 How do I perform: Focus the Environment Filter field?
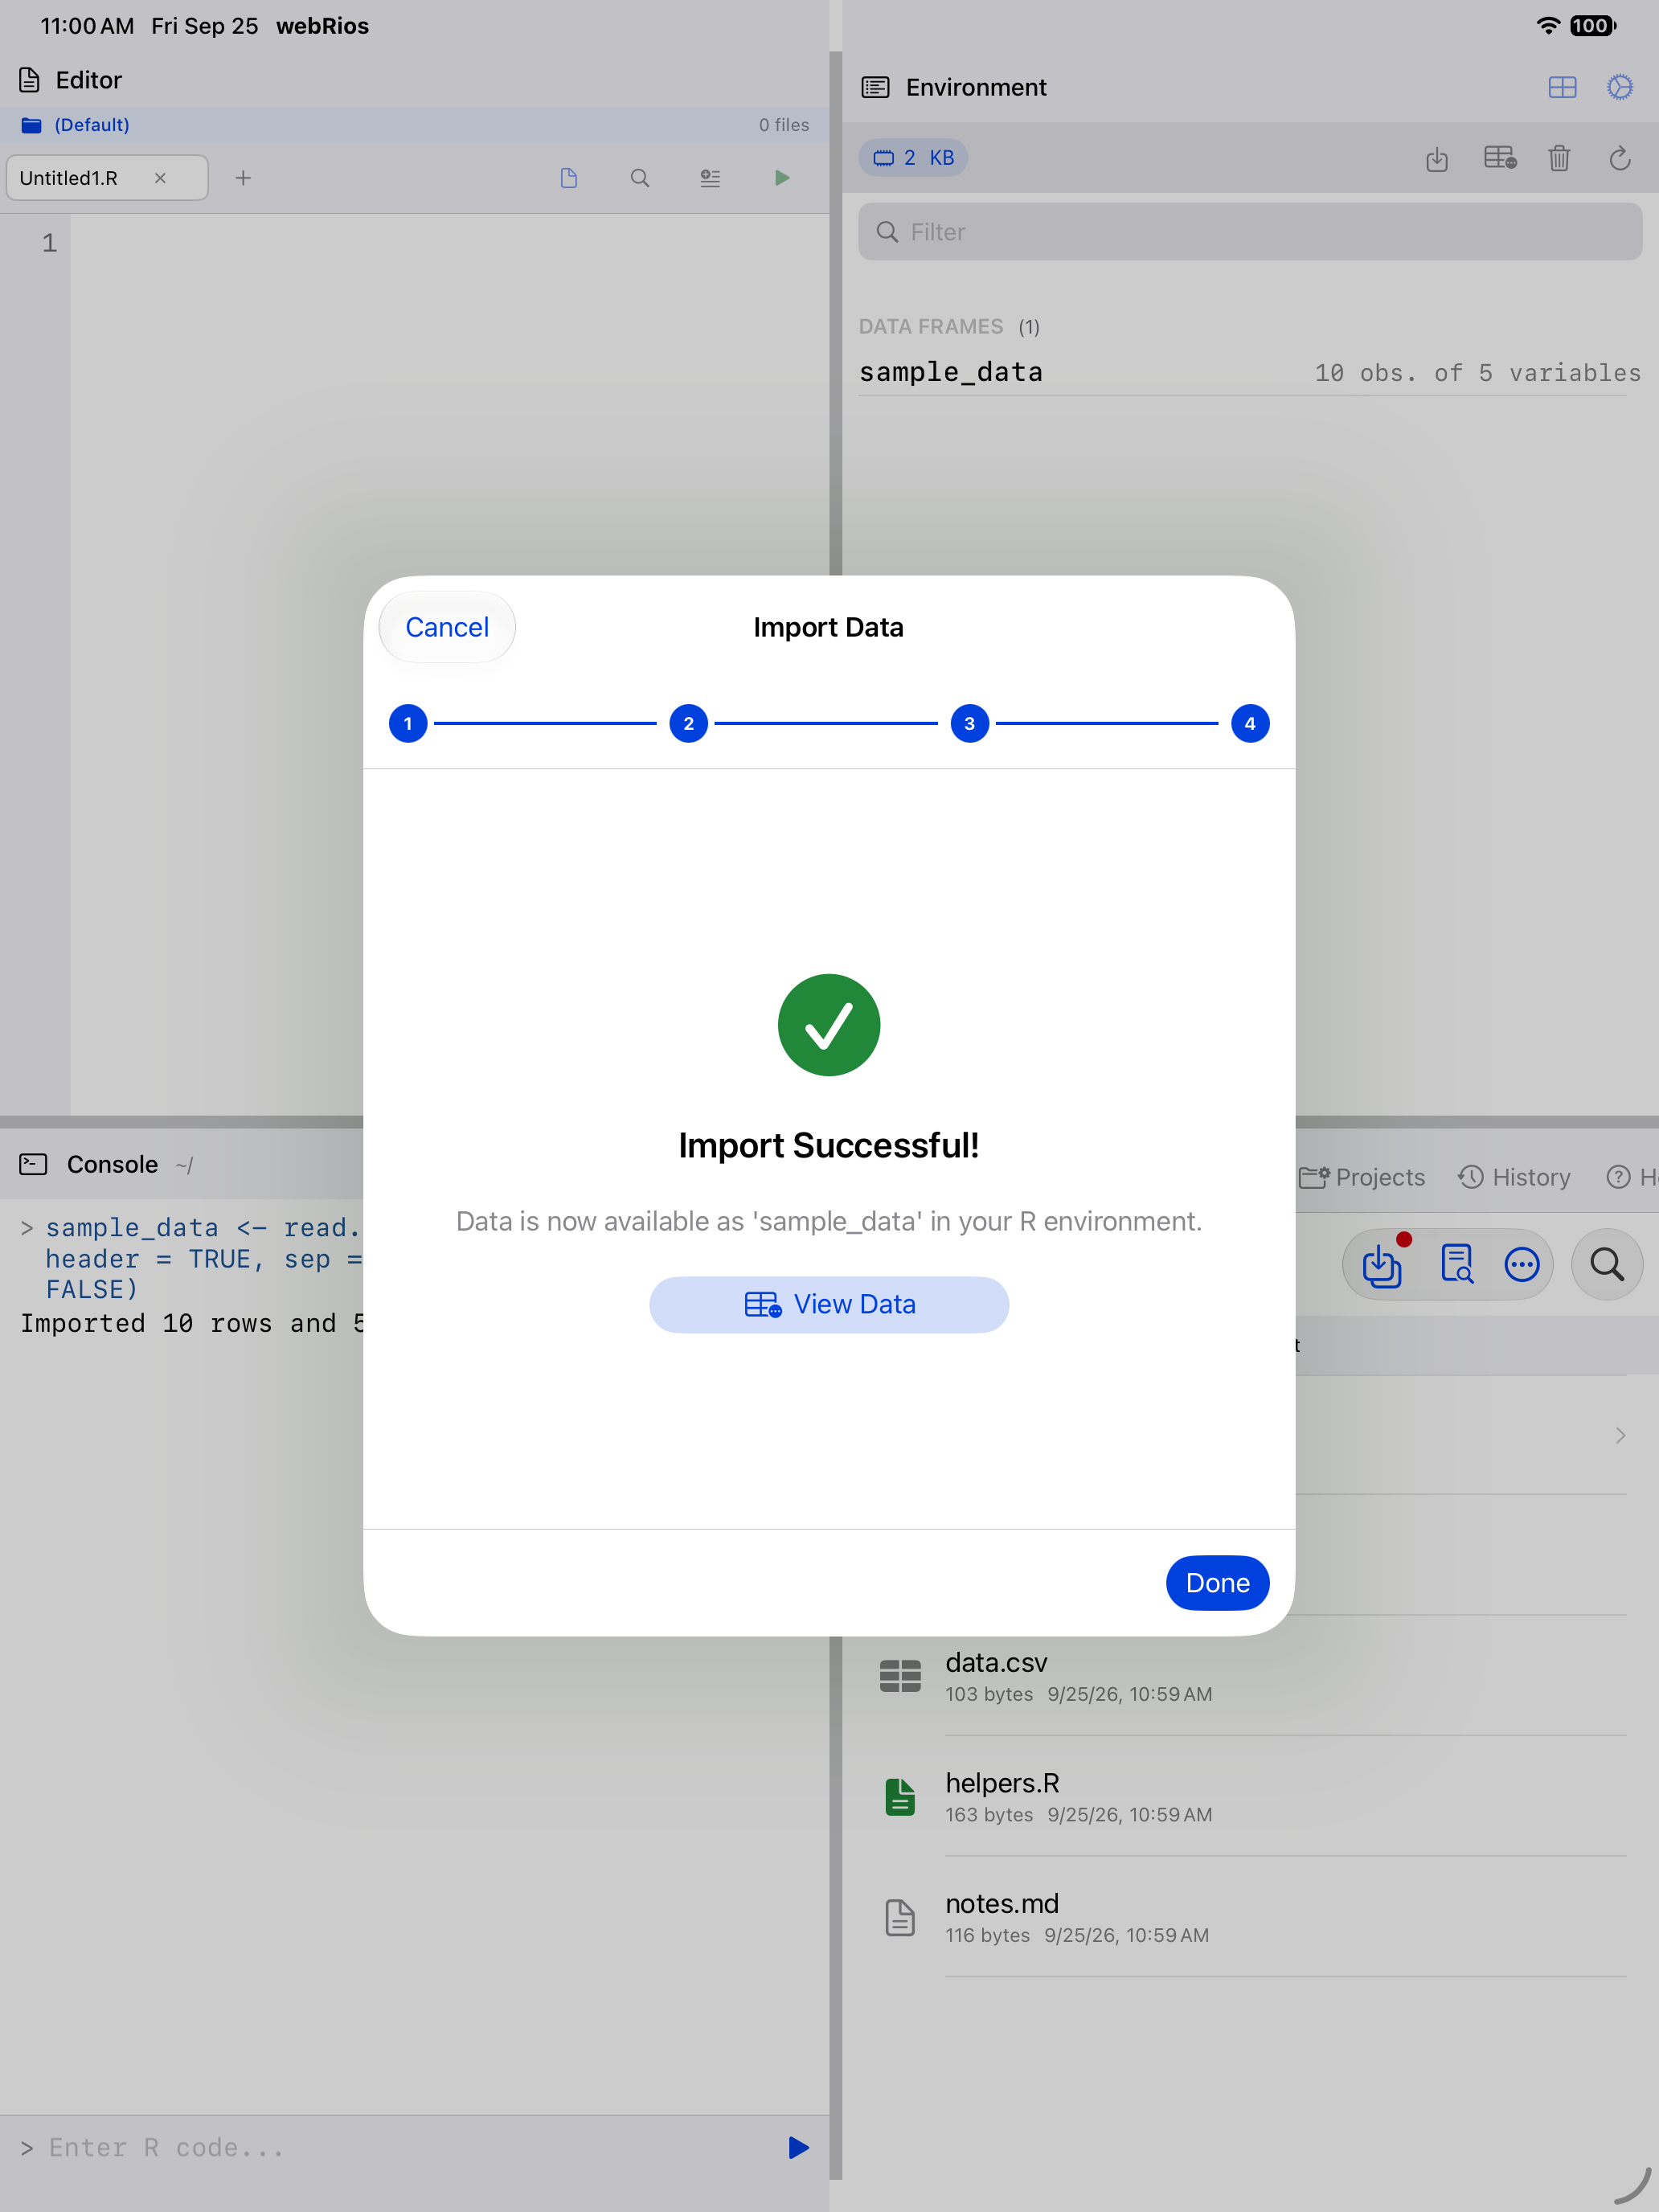click(1250, 232)
